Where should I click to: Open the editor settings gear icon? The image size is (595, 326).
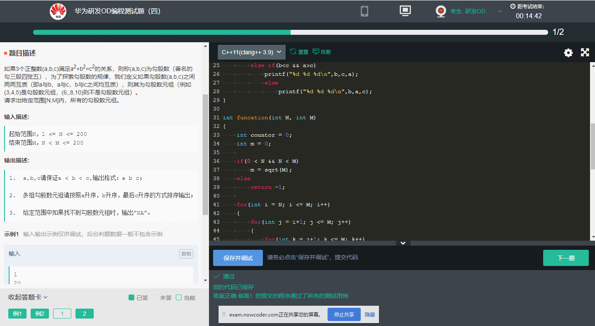pyautogui.click(x=568, y=53)
